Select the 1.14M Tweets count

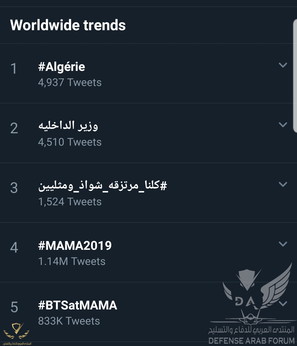pos(72,261)
